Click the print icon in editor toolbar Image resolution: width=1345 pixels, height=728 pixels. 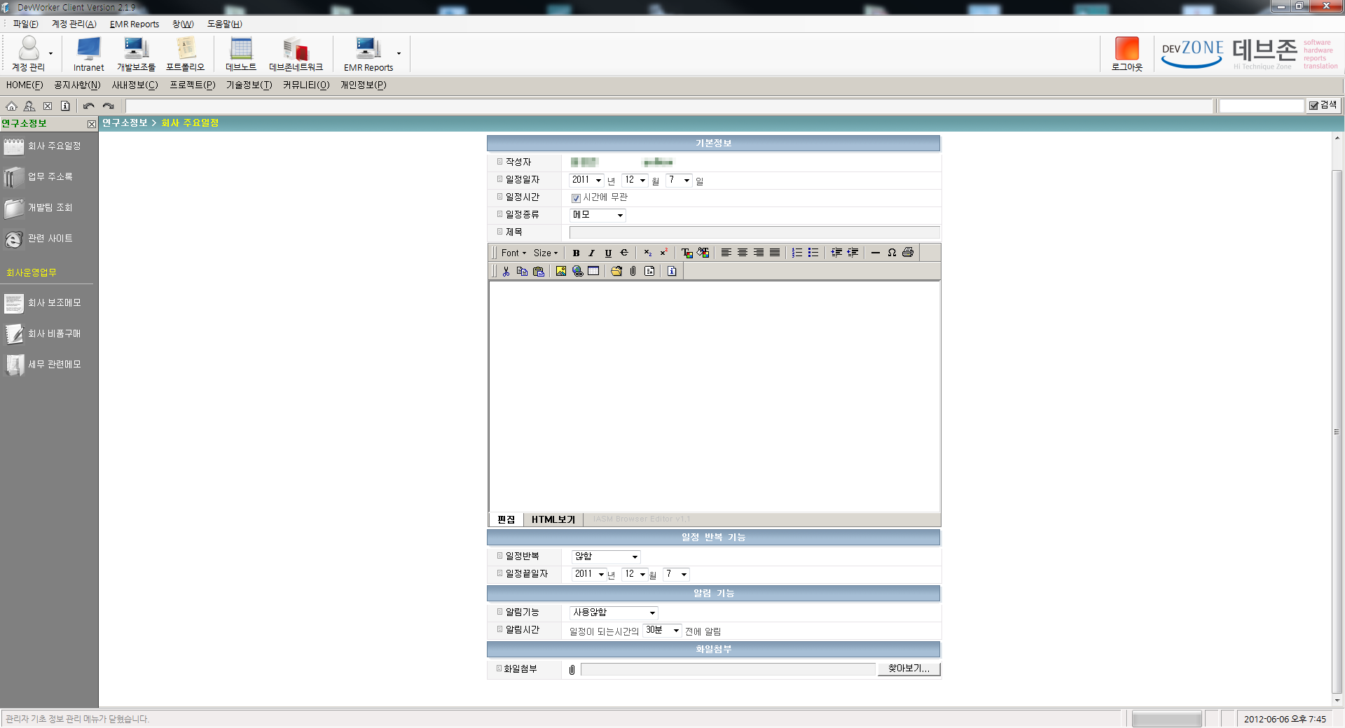pos(908,253)
